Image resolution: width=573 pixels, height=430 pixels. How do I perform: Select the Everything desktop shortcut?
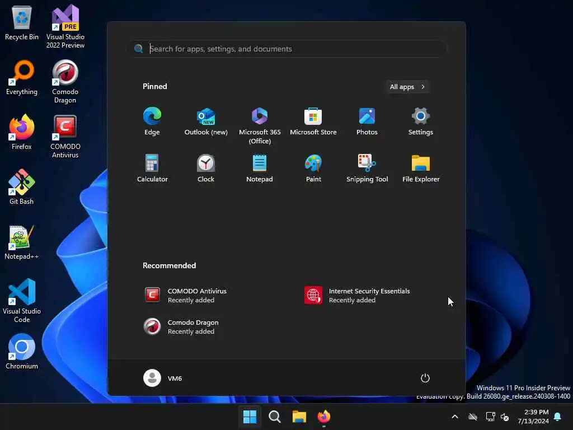pos(22,77)
